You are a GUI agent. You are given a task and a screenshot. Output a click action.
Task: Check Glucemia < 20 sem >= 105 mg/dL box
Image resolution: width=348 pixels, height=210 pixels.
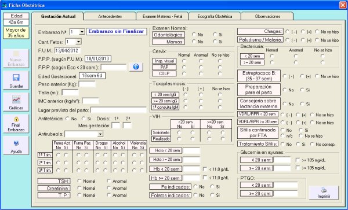(298, 160)
